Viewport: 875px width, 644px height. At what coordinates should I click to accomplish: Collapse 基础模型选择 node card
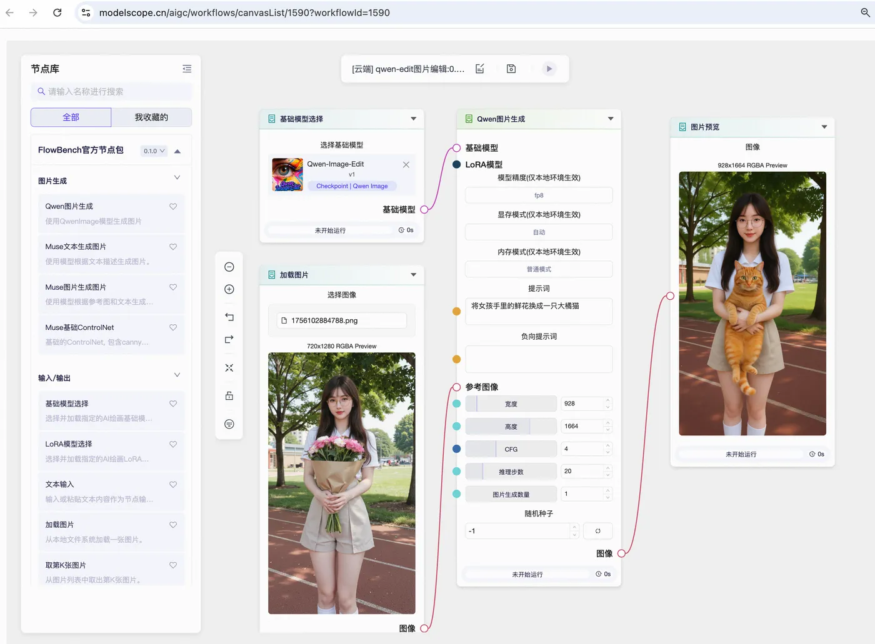point(413,119)
